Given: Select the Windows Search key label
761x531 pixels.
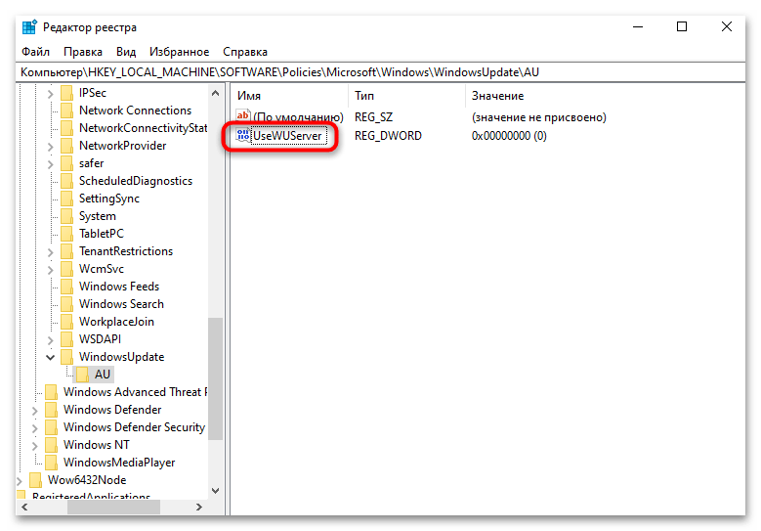Looking at the screenshot, I should (x=121, y=304).
